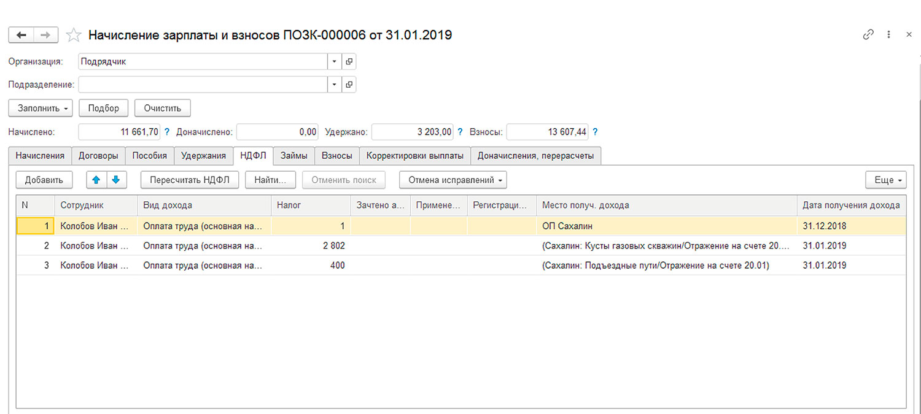Switch to the Удержания tab
The height and width of the screenshot is (414, 921).
click(x=203, y=156)
